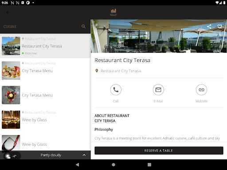Add restaurant to favorites with heart icon
The width and height of the screenshot is (227, 170).
tap(220, 27)
